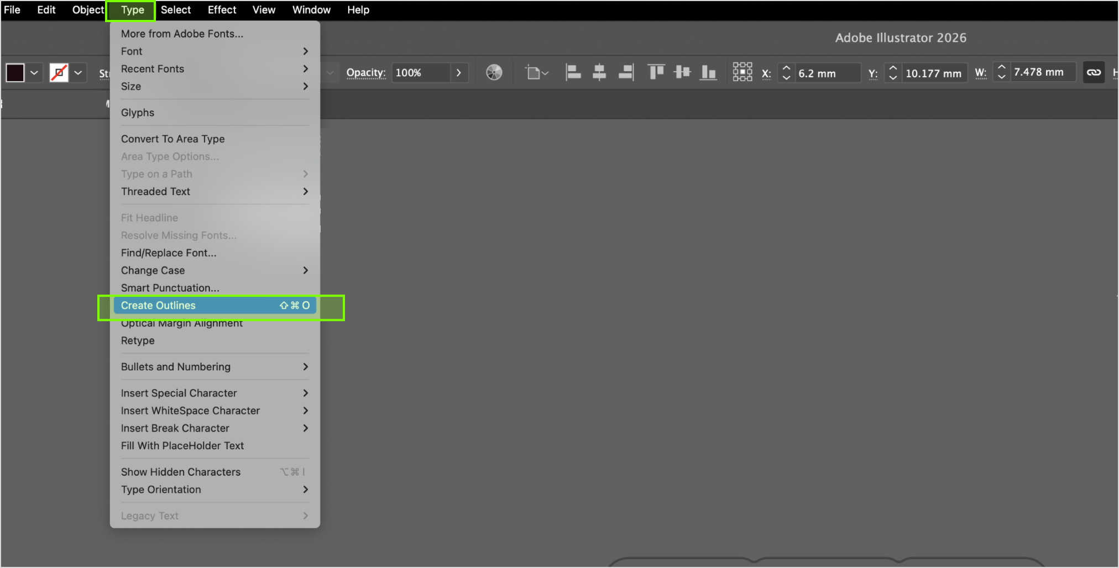Click the horizontal align left icon
Image resolution: width=1119 pixels, height=568 pixels.
coord(573,72)
